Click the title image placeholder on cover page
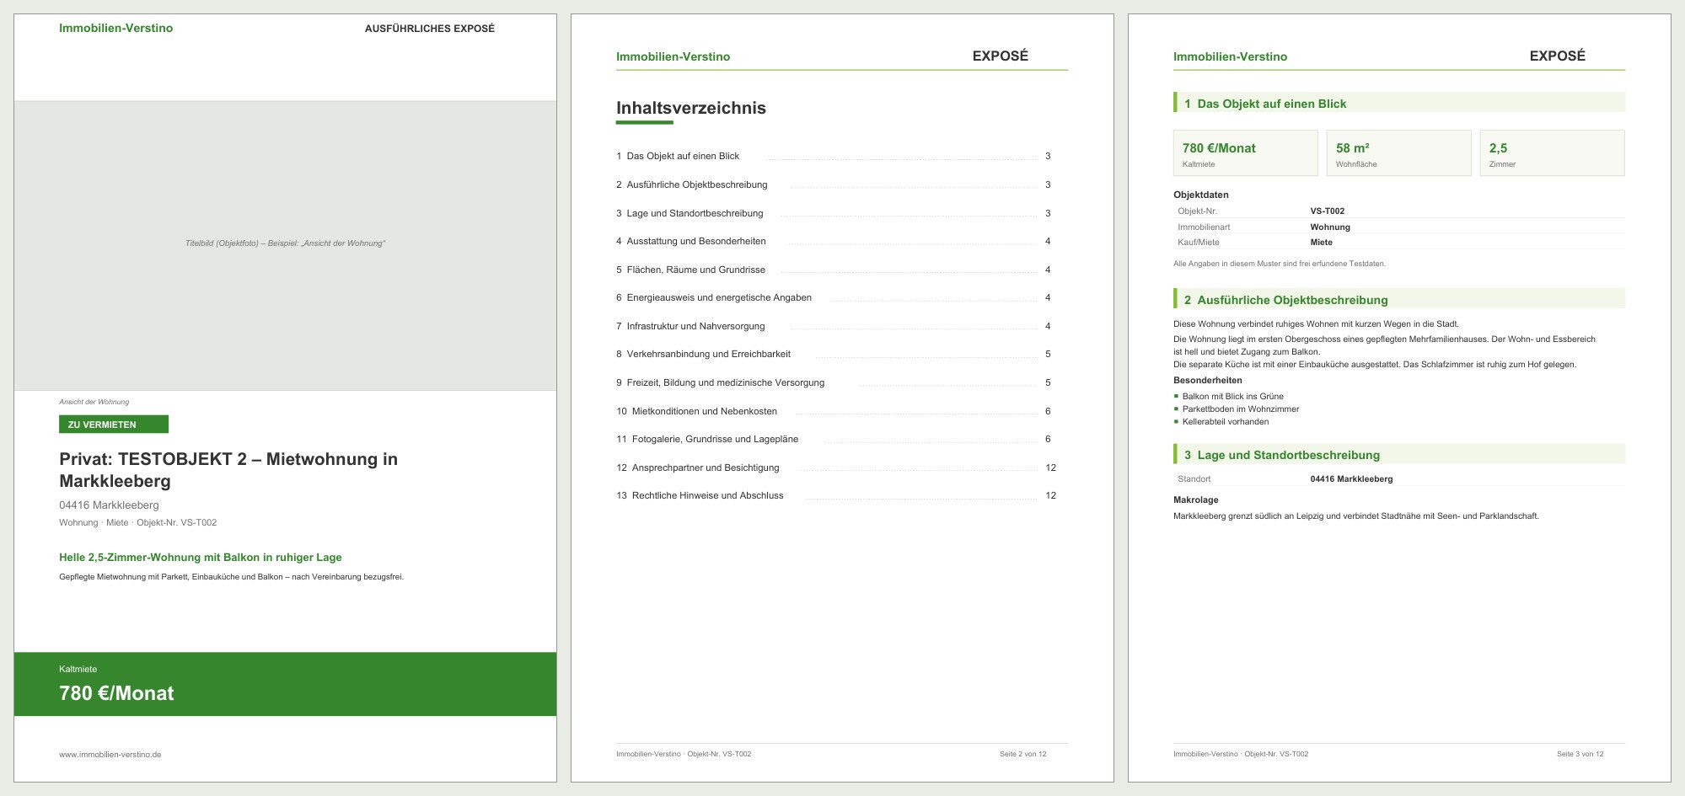The height and width of the screenshot is (796, 1685). 285,245
